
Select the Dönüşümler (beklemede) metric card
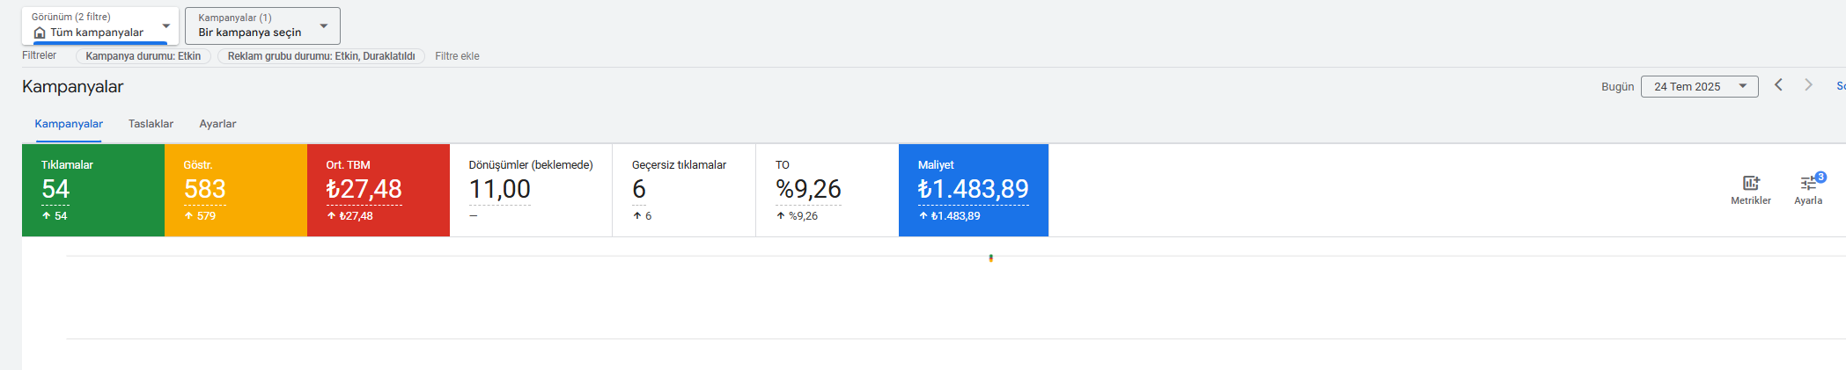[531, 191]
